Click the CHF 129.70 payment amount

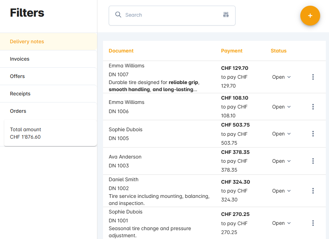(234, 68)
